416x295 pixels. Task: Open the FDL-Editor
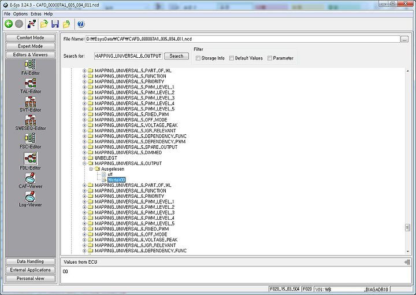pyautogui.click(x=30, y=161)
